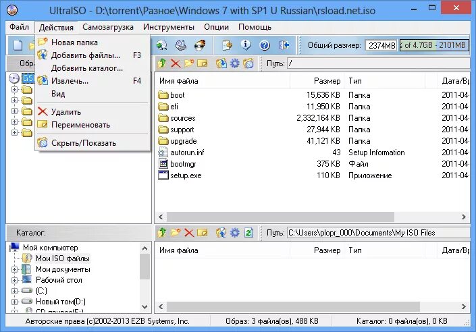This screenshot has height=332, width=476.
Task: Click the page with gear toolbar icon
Action: [x=227, y=45]
